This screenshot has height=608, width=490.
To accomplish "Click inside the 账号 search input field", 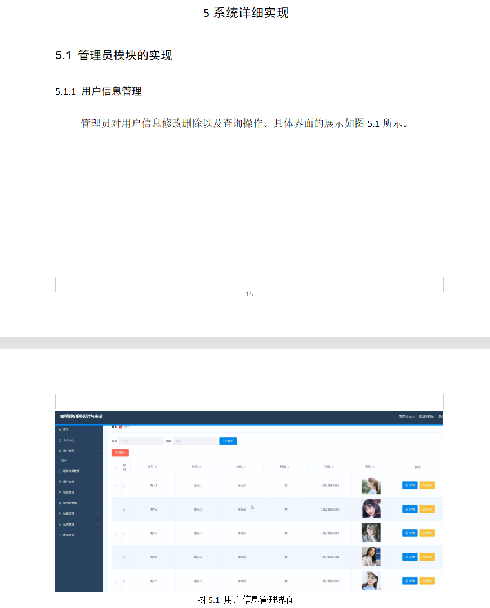I will [142, 441].
